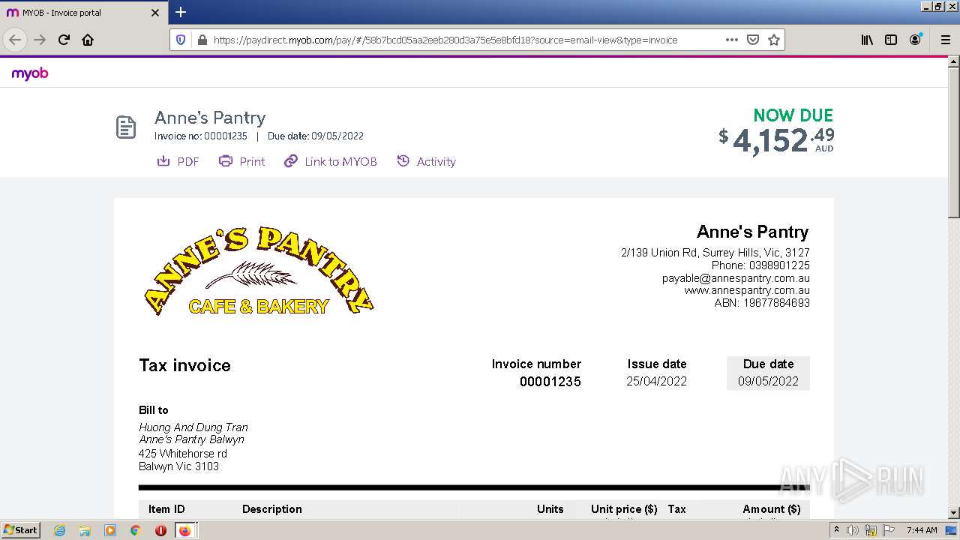960x540 pixels.
Task: Close the MYOB Invoice portal tab
Action: pyautogui.click(x=155, y=13)
